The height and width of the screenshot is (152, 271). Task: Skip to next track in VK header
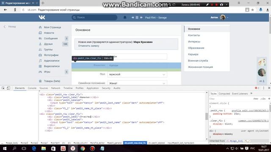(141, 17)
